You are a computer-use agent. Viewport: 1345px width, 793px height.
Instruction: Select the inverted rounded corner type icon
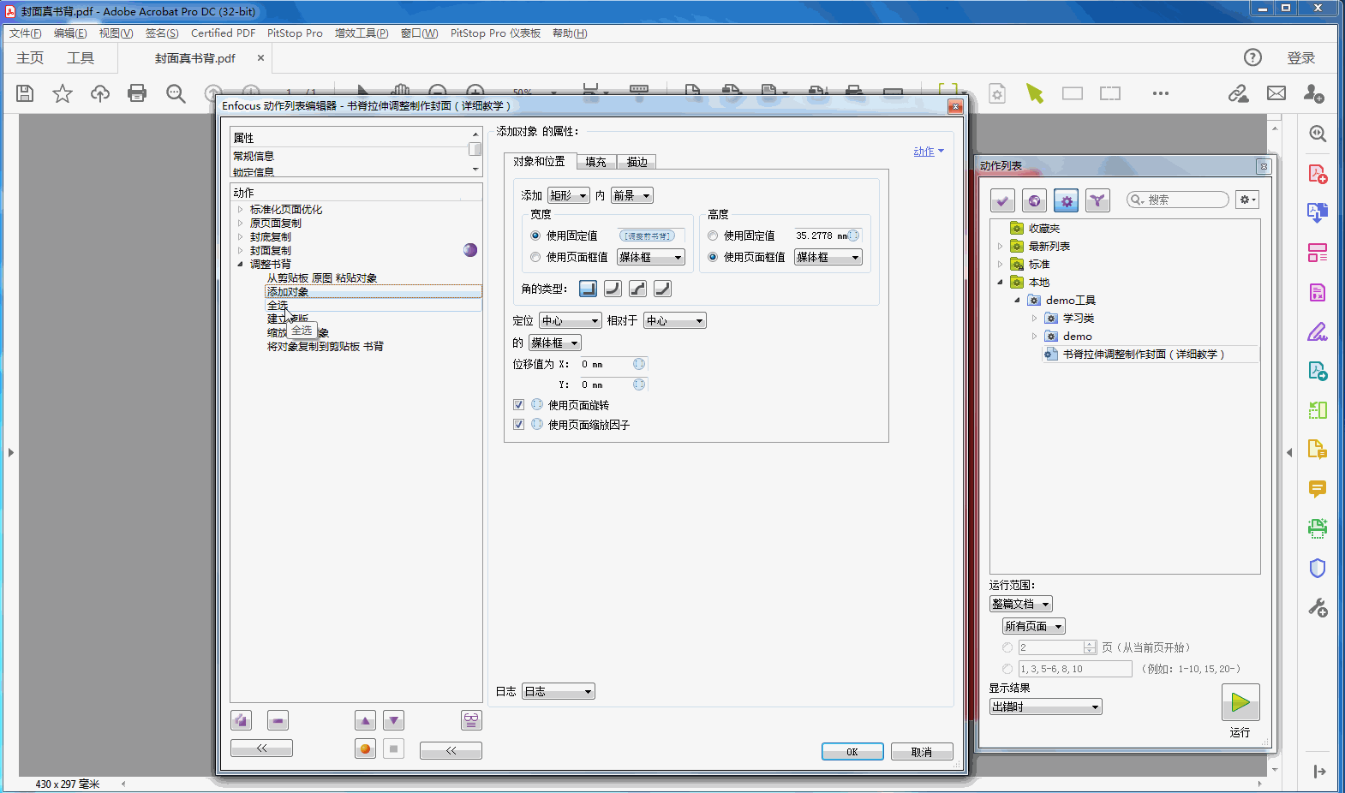tap(637, 289)
